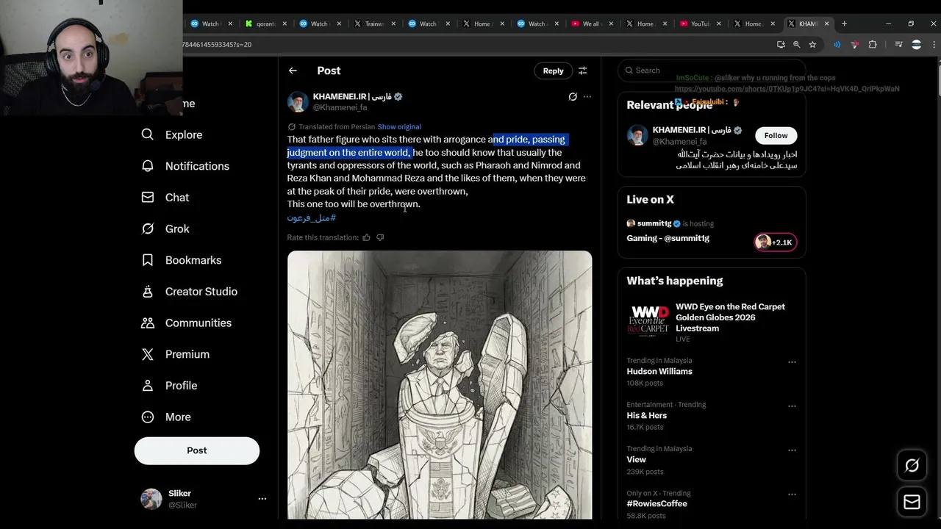Image resolution: width=941 pixels, height=529 pixels.
Task: Rate translation thumbs down
Action: click(x=380, y=237)
